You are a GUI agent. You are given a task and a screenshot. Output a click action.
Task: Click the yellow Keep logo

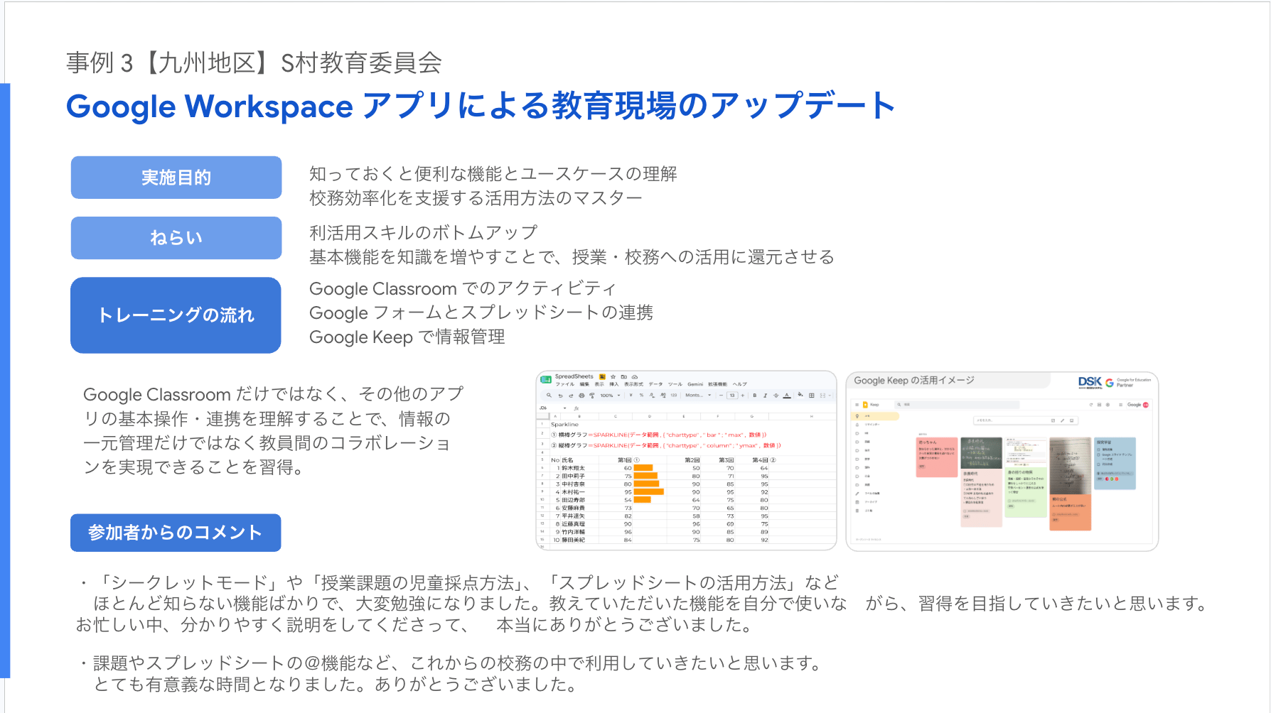[x=865, y=405]
